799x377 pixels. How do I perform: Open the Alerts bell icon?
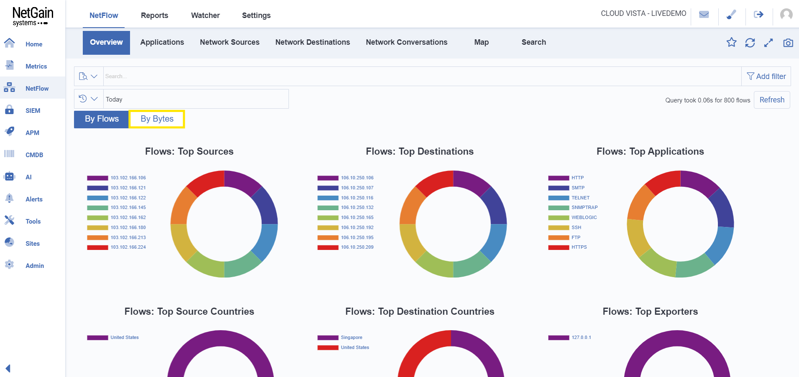point(9,198)
